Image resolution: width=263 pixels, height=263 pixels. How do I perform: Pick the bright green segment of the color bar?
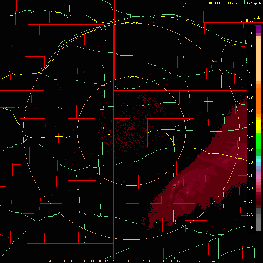click(x=258, y=141)
